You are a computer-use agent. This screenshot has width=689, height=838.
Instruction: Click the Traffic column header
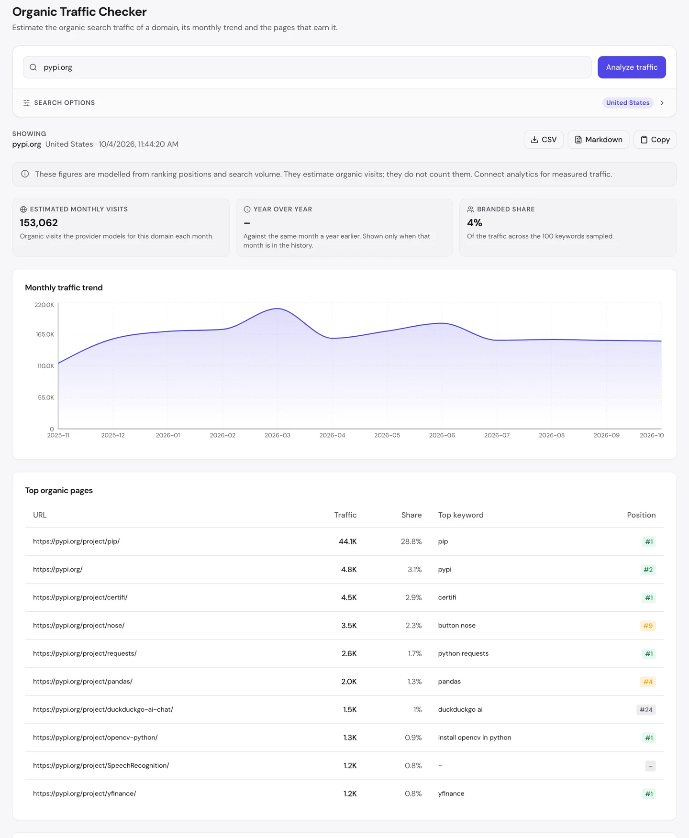tap(345, 515)
